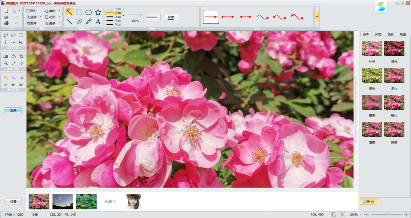Toggle the 特效 effects panel button
The width and height of the screenshot is (411, 218).
coord(368,202)
